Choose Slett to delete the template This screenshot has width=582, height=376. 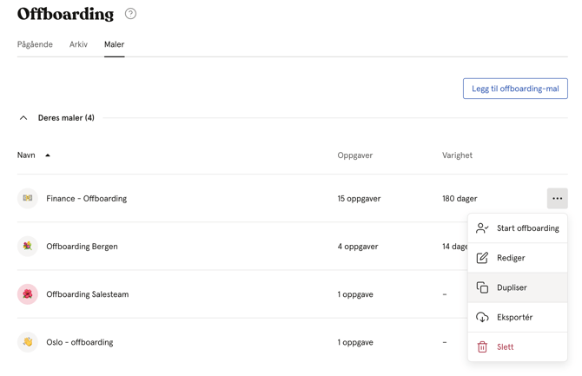pos(518,346)
